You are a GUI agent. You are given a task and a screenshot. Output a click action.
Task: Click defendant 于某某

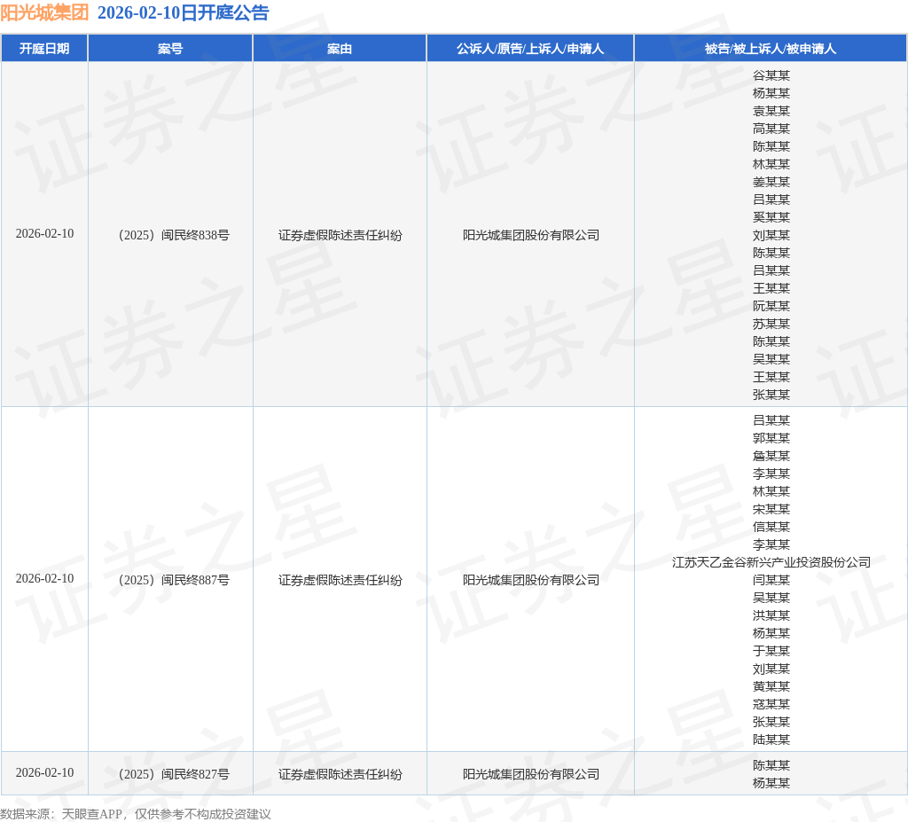[x=771, y=651]
